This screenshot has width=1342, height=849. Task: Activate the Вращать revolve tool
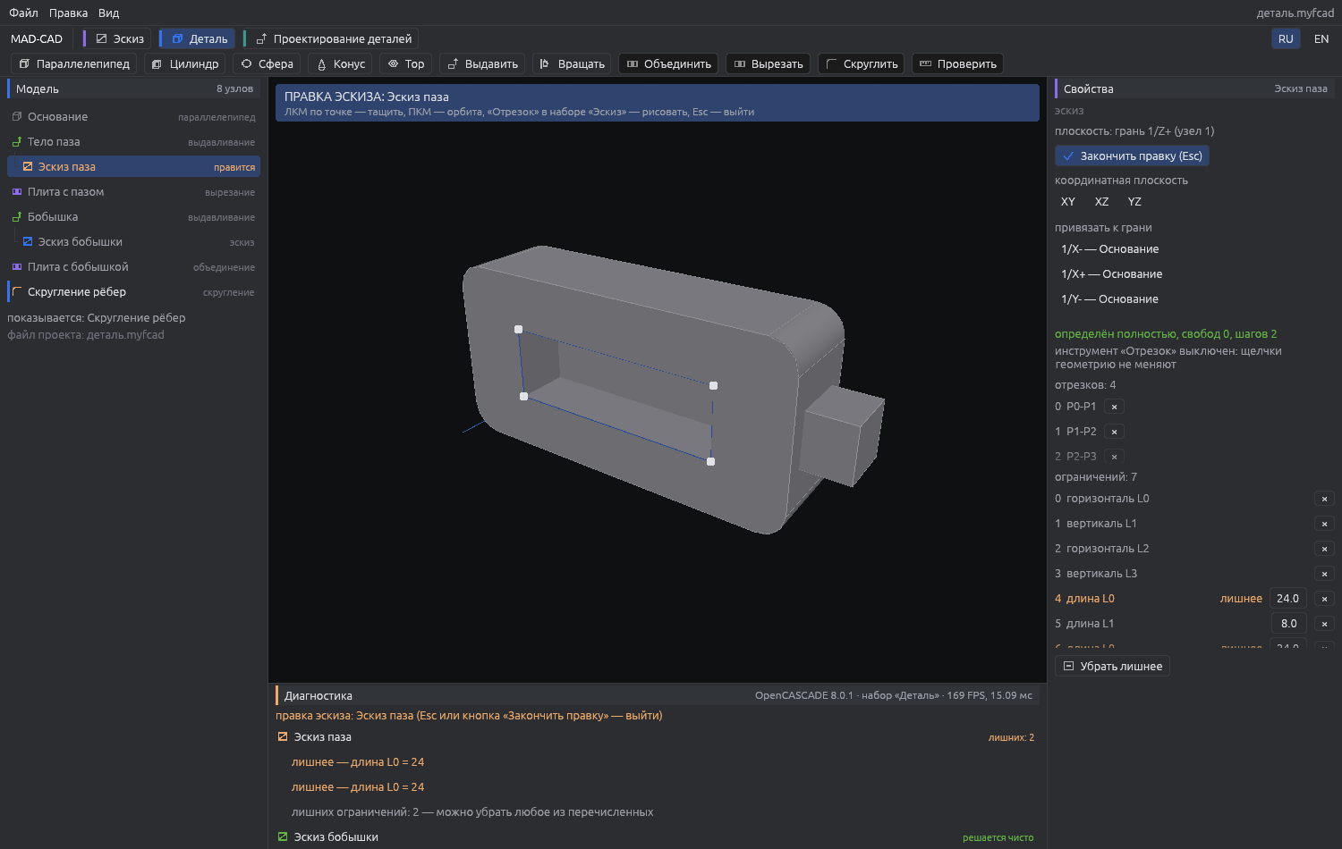[572, 64]
